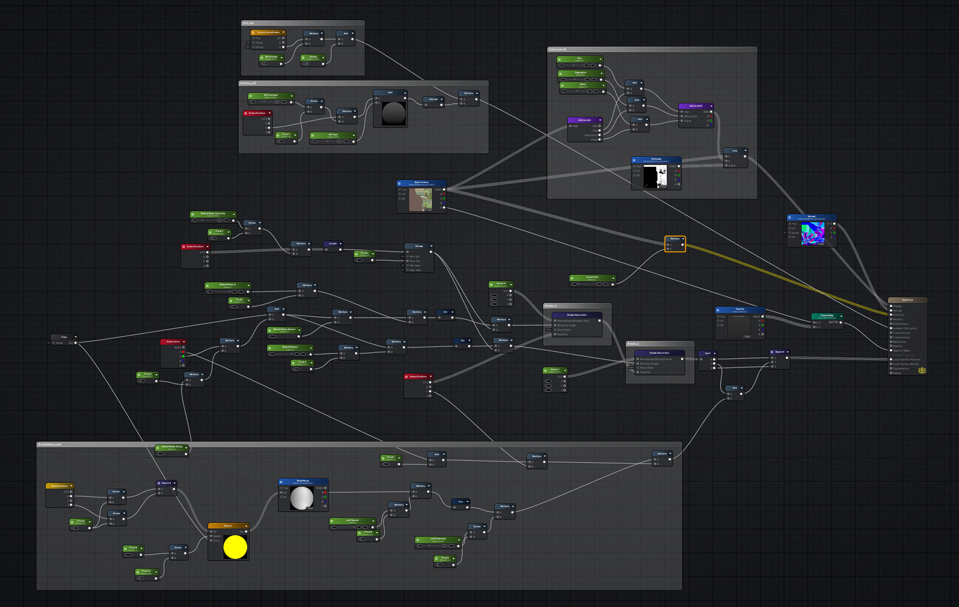Click the Vector1 node menu icon
The height and width of the screenshot is (607, 959).
tap(546, 370)
